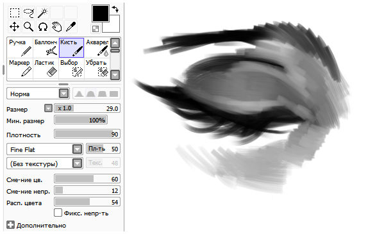Pick the hand pan tool
This screenshot has height=234, width=368.
point(57,26)
